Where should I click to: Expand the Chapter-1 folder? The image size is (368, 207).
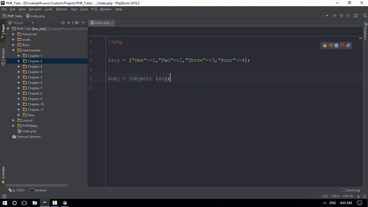click(x=19, y=56)
